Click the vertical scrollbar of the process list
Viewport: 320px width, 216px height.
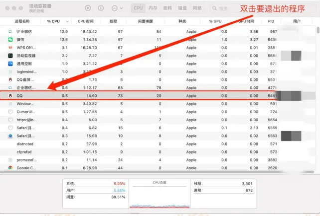coord(318,30)
